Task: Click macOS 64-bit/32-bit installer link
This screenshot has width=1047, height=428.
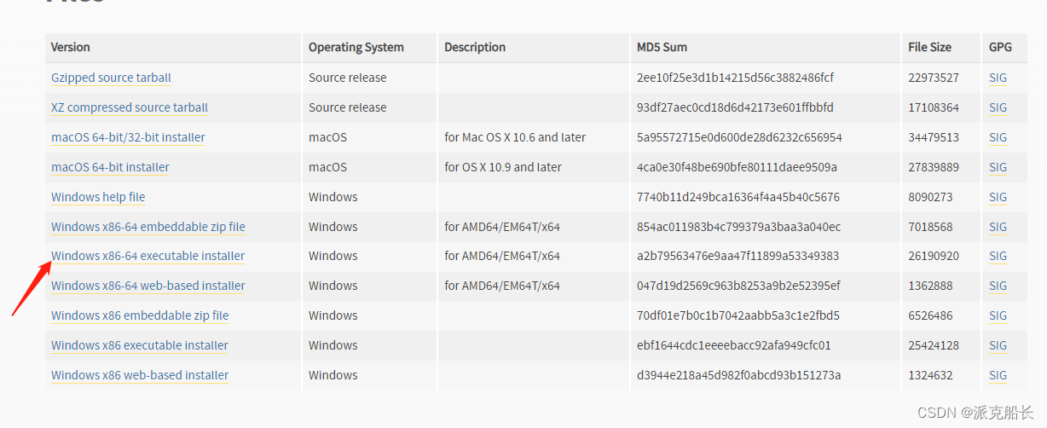Action: tap(128, 137)
